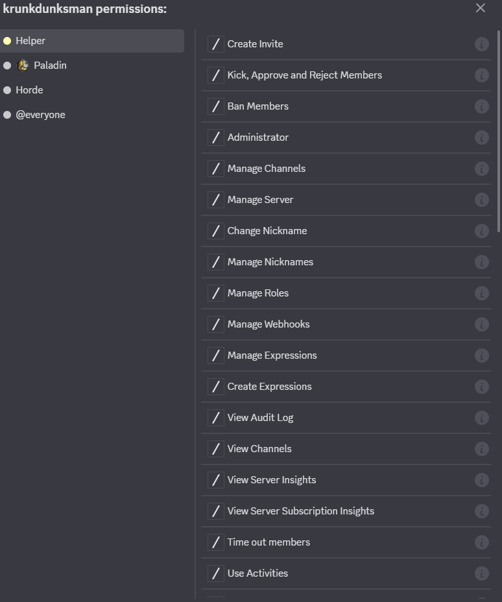Click the permissions list scrollbar
Viewport: 502px width, 602px height.
tap(498, 130)
